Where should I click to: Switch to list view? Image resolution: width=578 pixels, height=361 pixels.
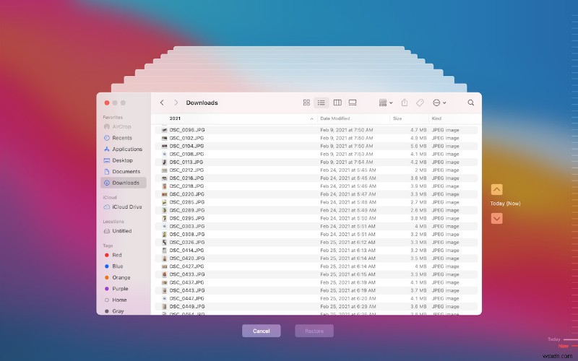[x=321, y=103]
